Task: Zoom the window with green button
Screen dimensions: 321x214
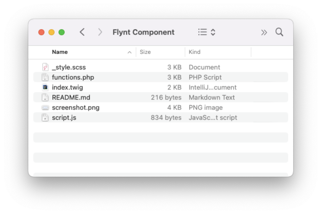Action: pos(62,32)
